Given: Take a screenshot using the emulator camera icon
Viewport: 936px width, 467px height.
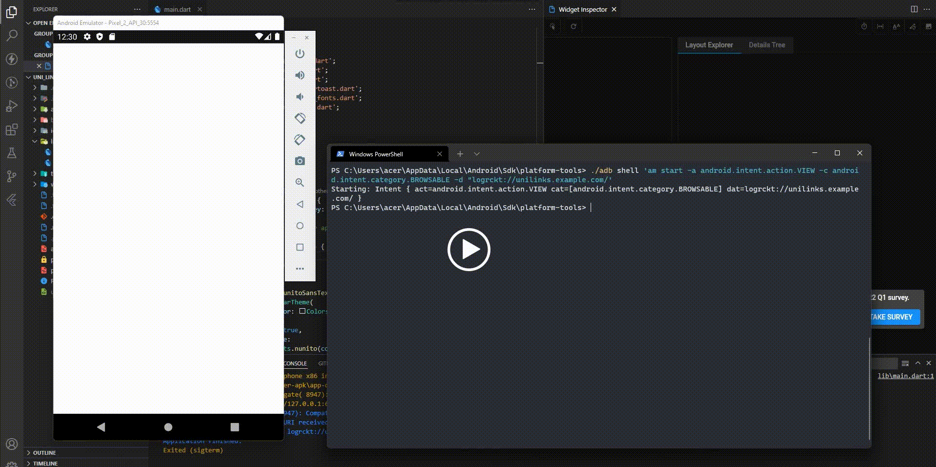Looking at the screenshot, I should coord(299,161).
